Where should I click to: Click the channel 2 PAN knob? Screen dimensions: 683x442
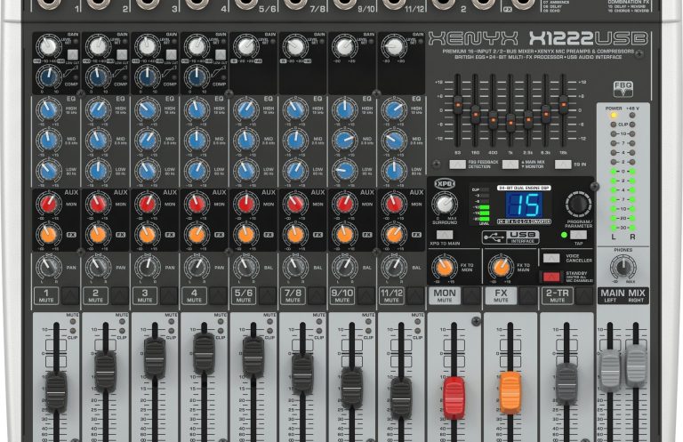point(98,267)
